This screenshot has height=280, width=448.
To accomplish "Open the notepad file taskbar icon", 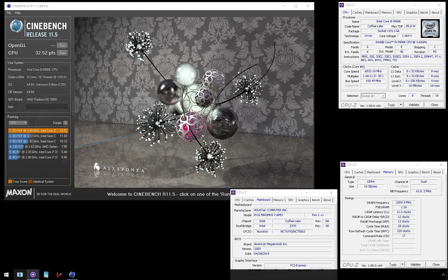I will (46, 274).
